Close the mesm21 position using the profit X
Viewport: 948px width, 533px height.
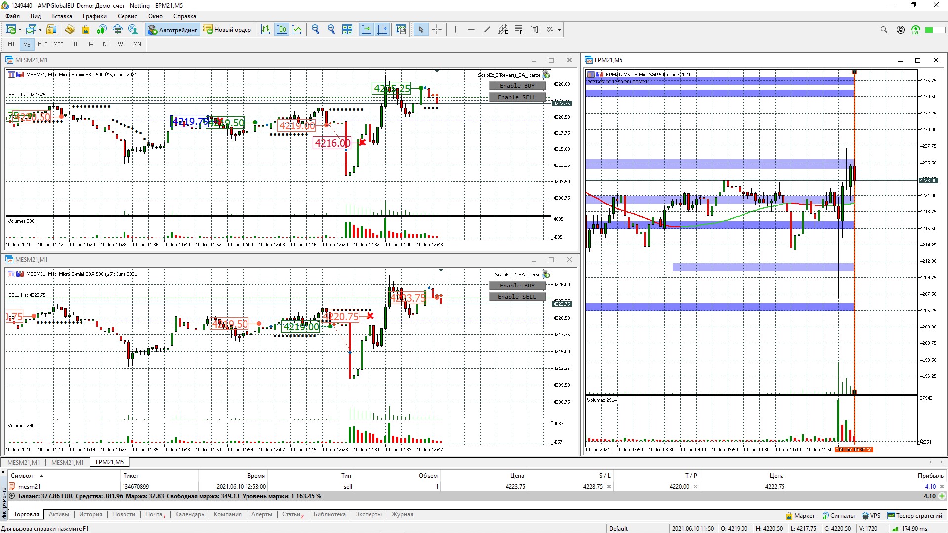pyautogui.click(x=942, y=487)
